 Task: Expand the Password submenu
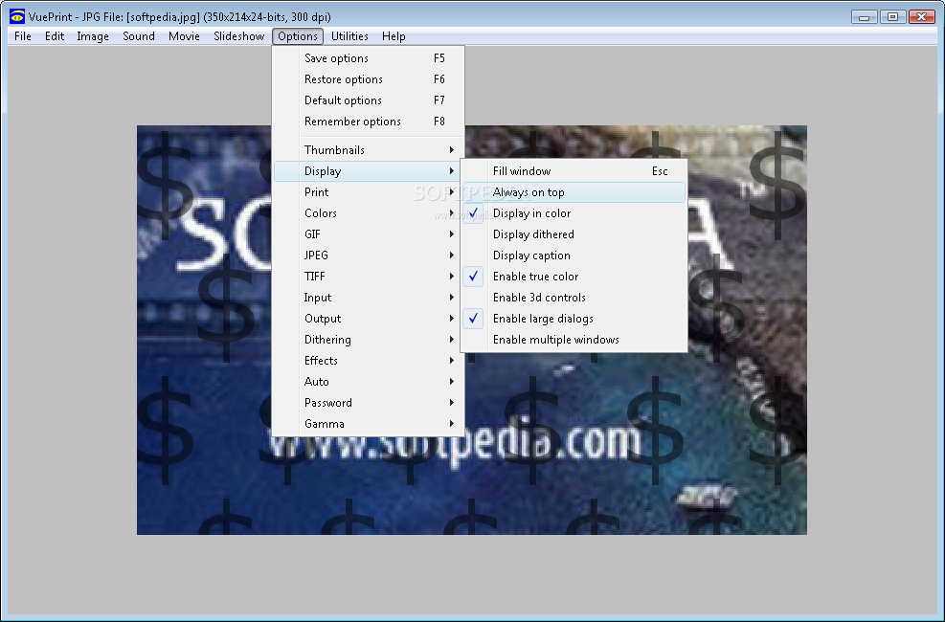(369, 403)
